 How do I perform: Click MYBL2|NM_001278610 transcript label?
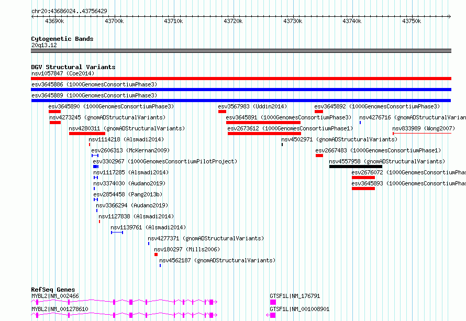pyautogui.click(x=60, y=309)
